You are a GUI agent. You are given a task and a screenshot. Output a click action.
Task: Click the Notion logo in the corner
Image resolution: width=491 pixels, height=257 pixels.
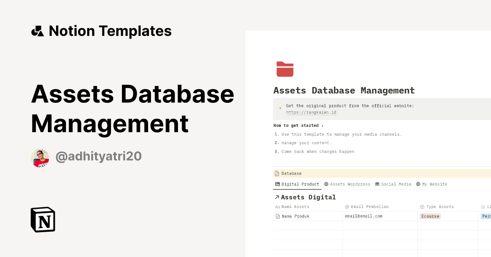[42, 219]
